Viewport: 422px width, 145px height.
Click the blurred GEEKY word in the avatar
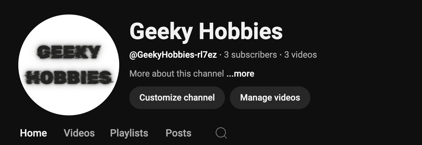pyautogui.click(x=69, y=52)
